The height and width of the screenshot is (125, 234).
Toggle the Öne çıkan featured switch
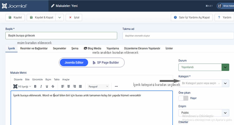[x=183, y=98]
